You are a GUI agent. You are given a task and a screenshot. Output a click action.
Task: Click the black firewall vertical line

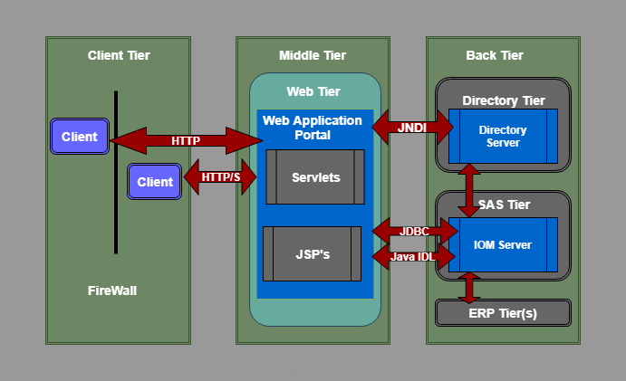(116, 172)
